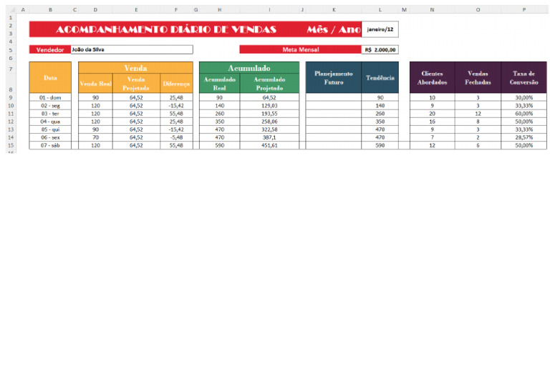Select the 451,61 acumulado projetado cell
The width and height of the screenshot is (550, 389).
click(269, 145)
